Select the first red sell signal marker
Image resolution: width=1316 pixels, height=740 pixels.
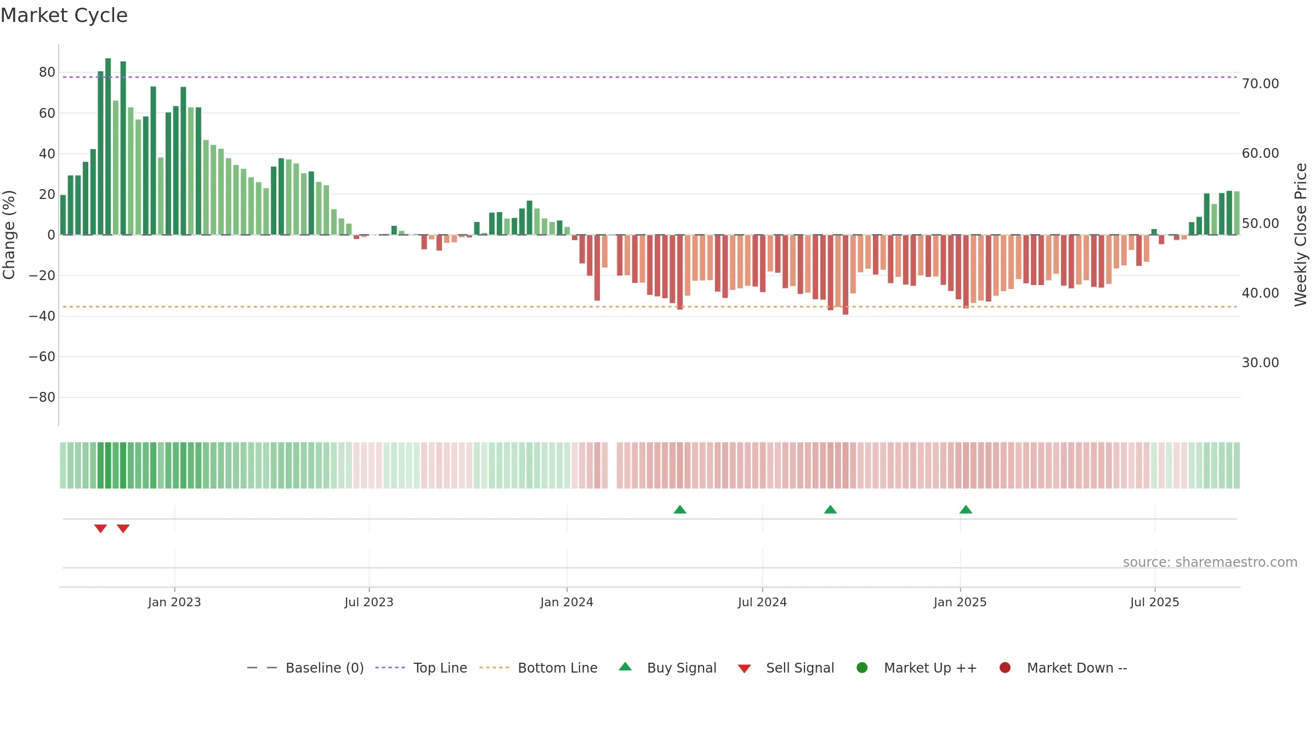point(100,528)
